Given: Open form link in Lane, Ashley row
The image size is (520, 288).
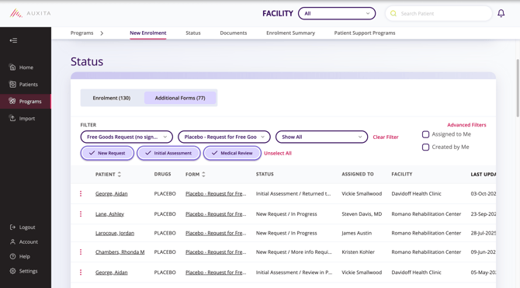Looking at the screenshot, I should (x=216, y=214).
